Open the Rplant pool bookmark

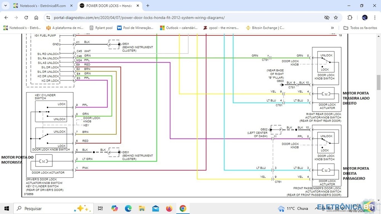(x=101, y=28)
